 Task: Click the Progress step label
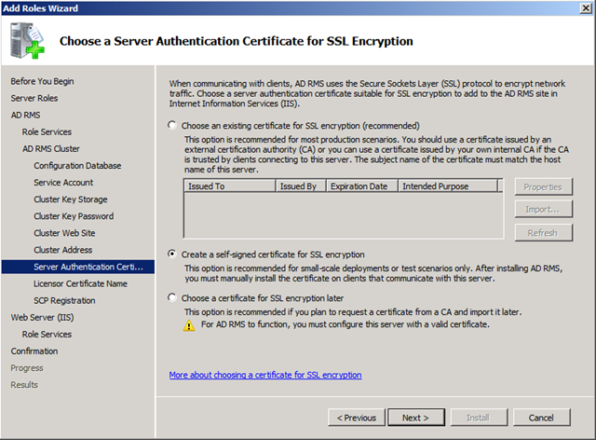coord(27,368)
